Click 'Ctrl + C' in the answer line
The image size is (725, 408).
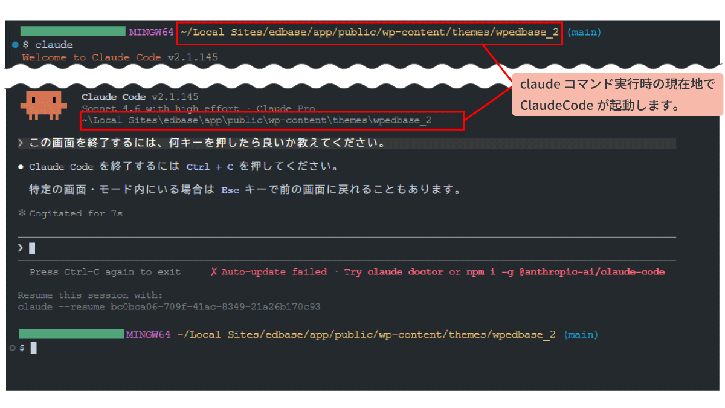210,167
